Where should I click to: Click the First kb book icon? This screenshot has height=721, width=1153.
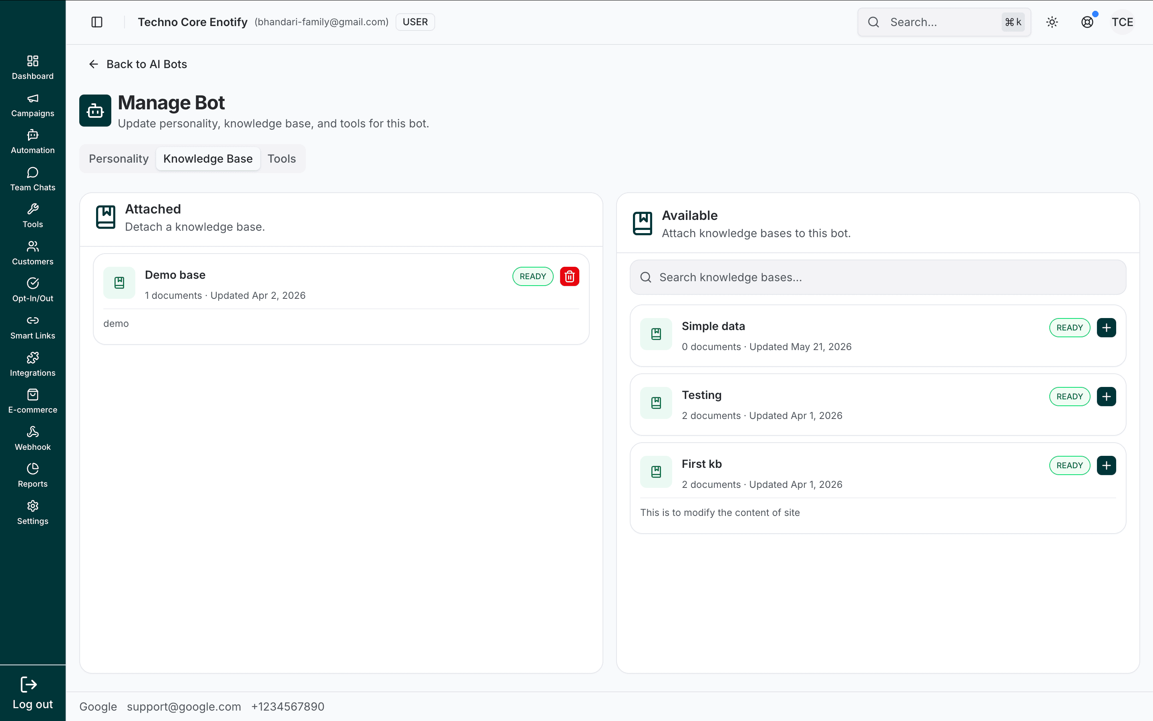click(x=656, y=471)
